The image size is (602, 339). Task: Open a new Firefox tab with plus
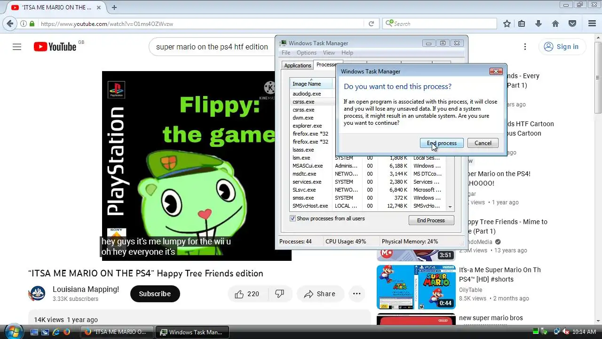(114, 7)
